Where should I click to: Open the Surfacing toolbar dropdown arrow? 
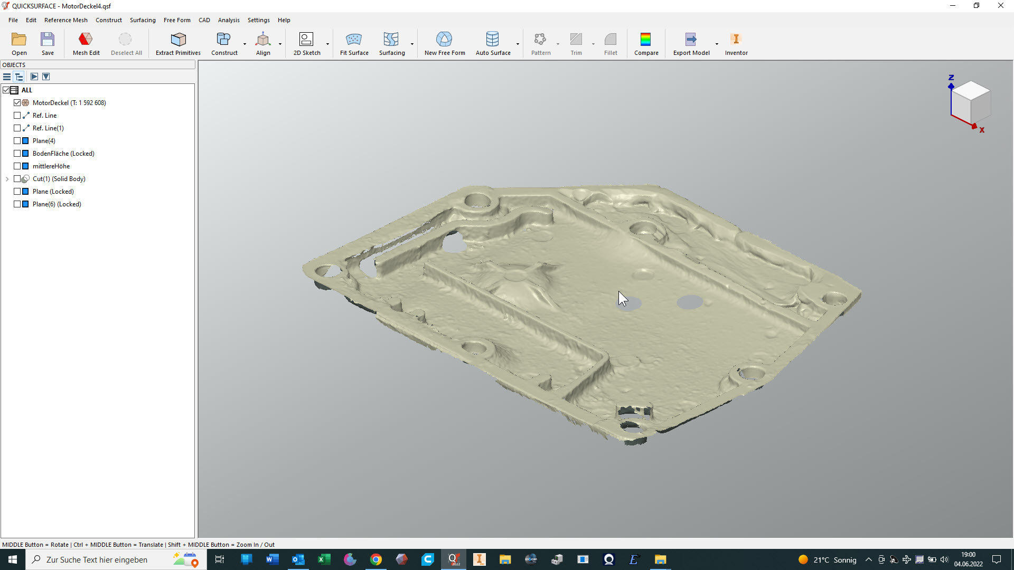pyautogui.click(x=412, y=44)
